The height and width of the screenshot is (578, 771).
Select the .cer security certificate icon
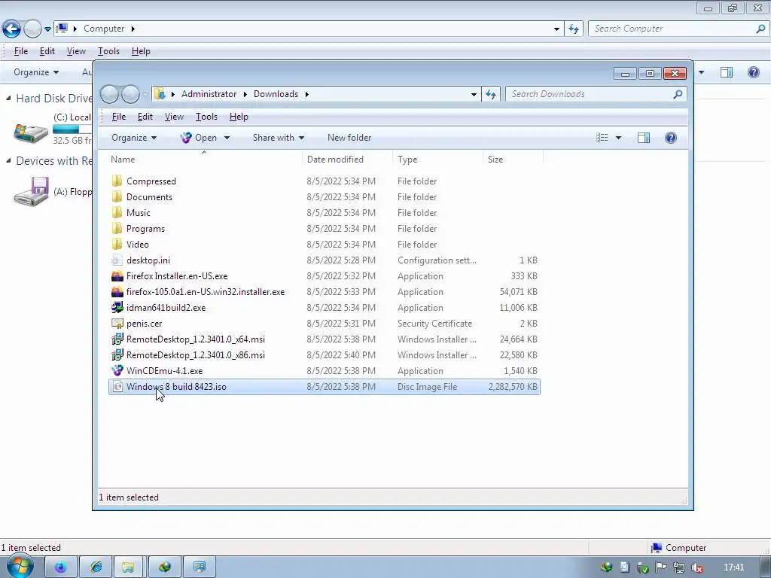117,324
